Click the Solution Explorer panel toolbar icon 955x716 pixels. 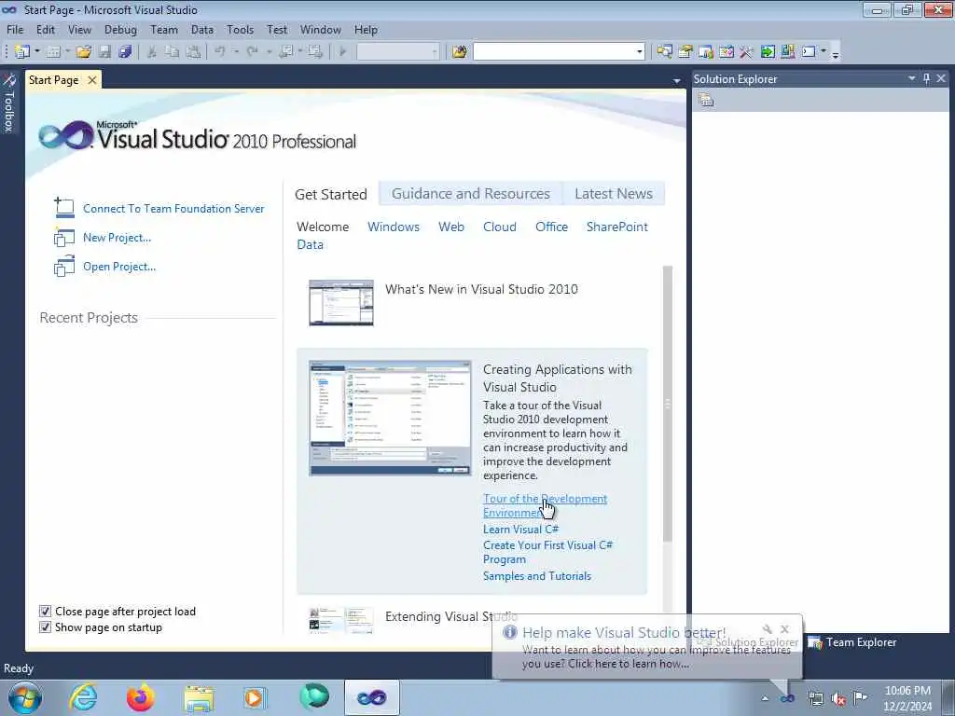706,100
